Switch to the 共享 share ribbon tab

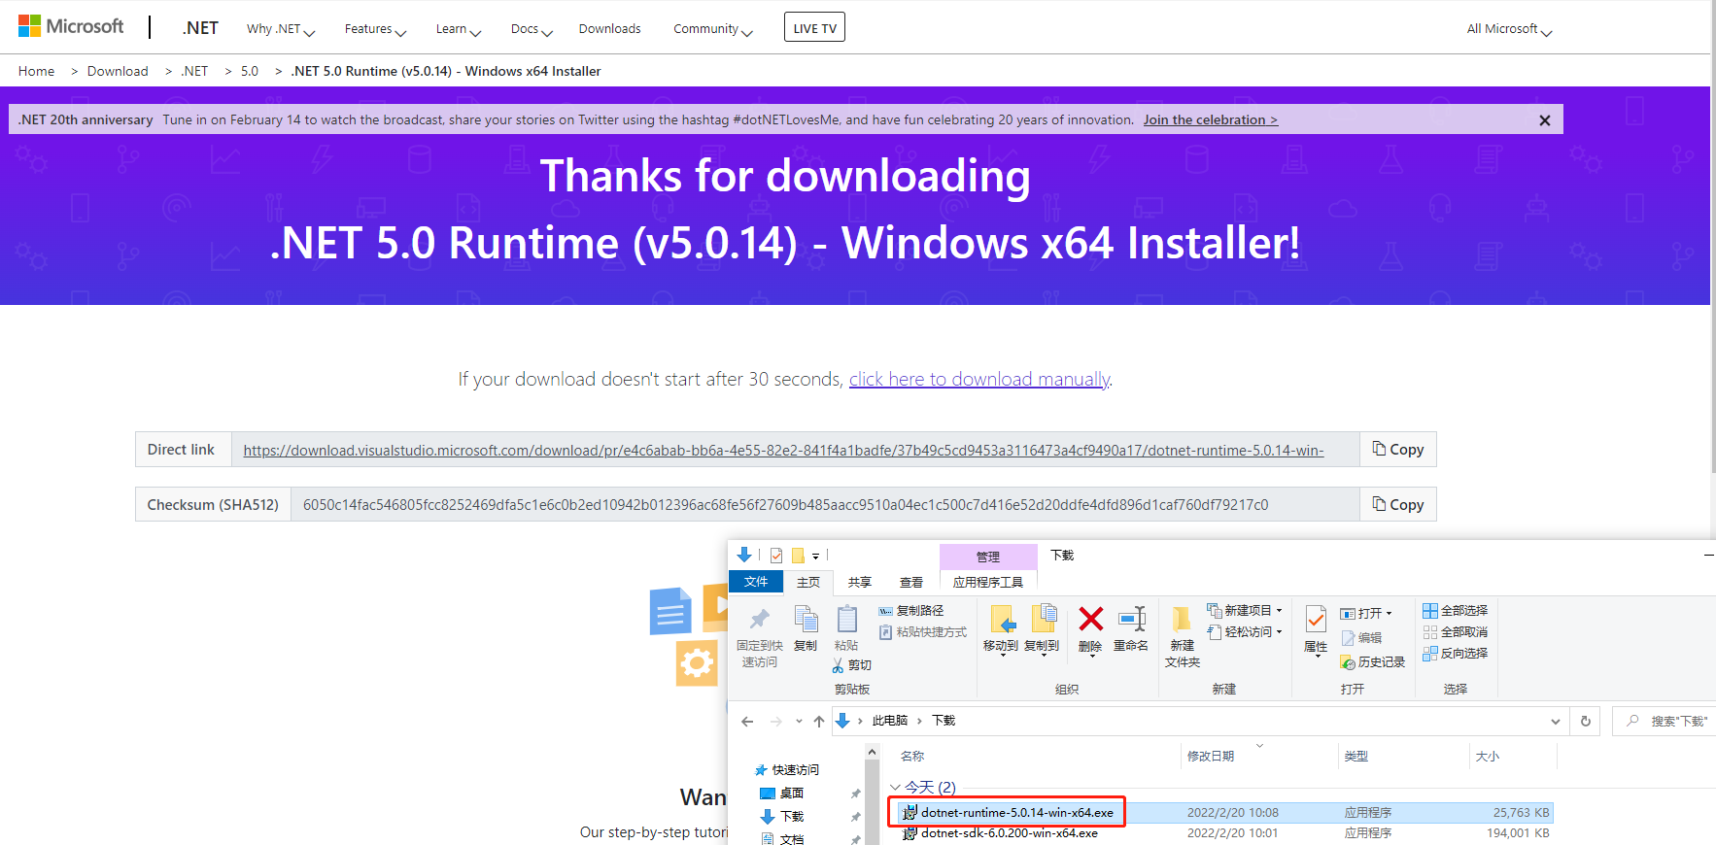pos(860,583)
